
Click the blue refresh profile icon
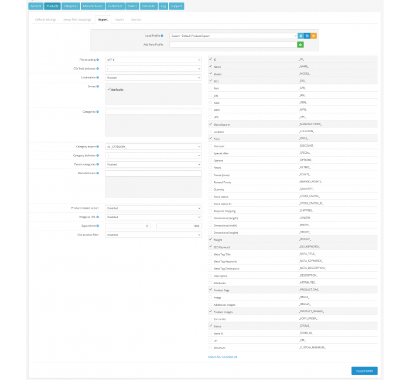click(300, 36)
